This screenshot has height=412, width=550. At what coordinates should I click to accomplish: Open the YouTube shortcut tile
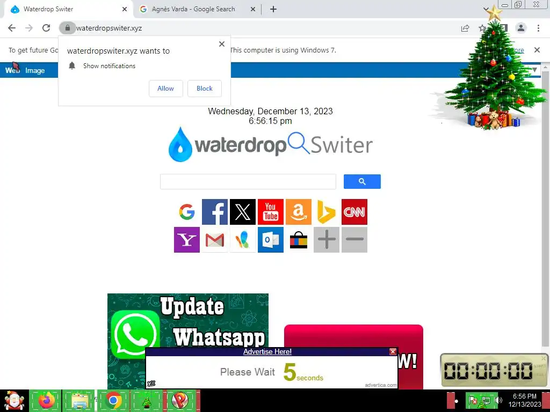(x=271, y=212)
